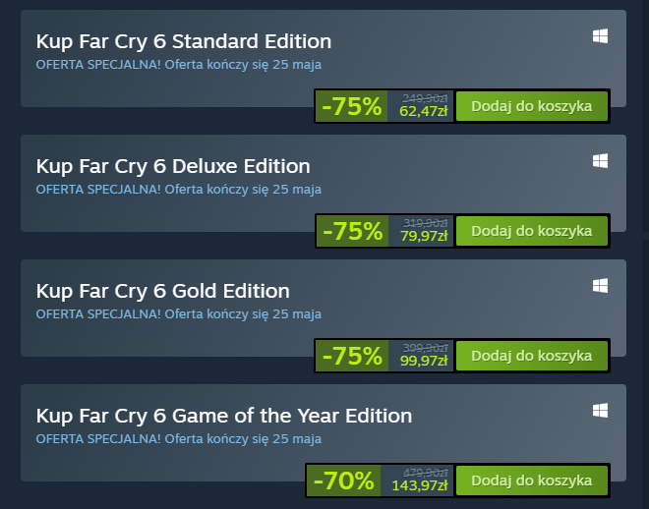Add Far Cry 6 Standard Edition to cart

pyautogui.click(x=531, y=106)
